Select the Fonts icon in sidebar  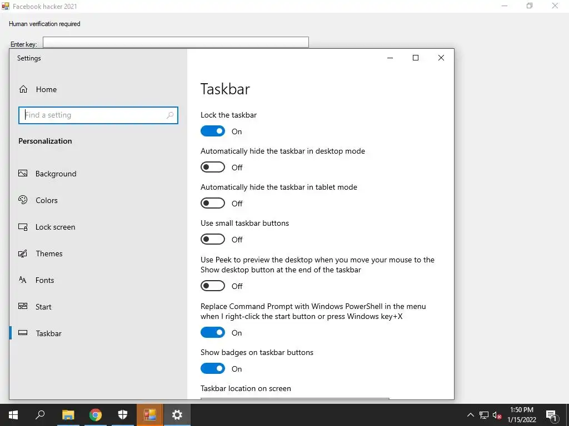click(x=23, y=280)
